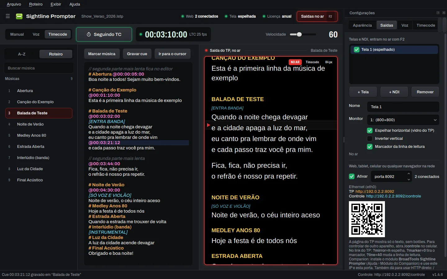This screenshot has height=279, width=447.
Task: Open the Exibir menu
Action: (x=56, y=4)
